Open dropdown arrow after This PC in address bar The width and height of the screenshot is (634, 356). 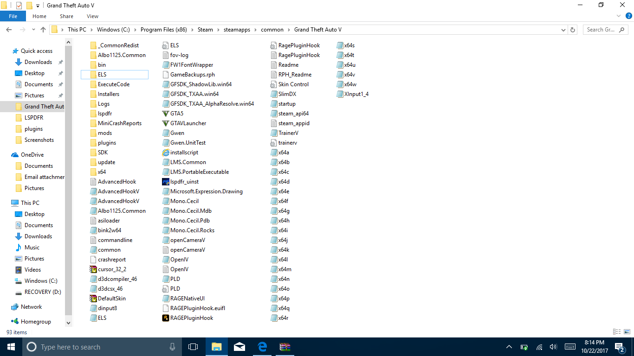coord(91,30)
